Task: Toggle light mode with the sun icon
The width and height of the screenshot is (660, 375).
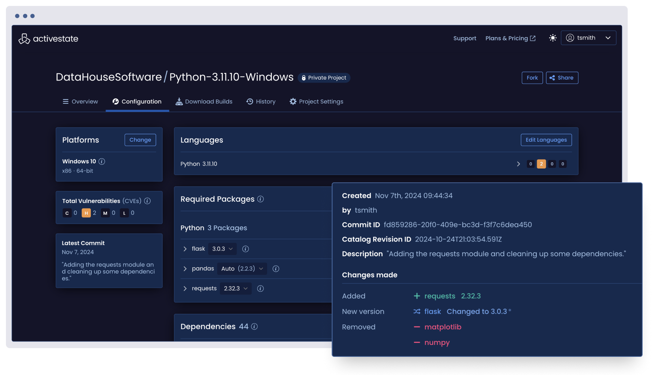Action: (552, 37)
